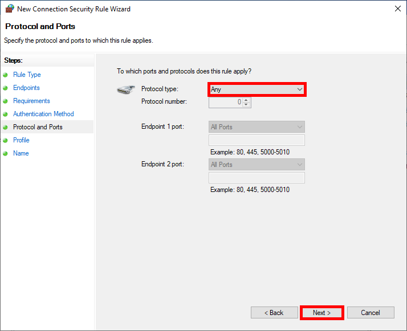Decrease the protocol number with down arrow
This screenshot has width=407, height=331.
coord(246,104)
